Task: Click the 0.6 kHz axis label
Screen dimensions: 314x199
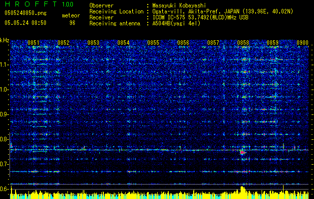Action: tap(4, 189)
